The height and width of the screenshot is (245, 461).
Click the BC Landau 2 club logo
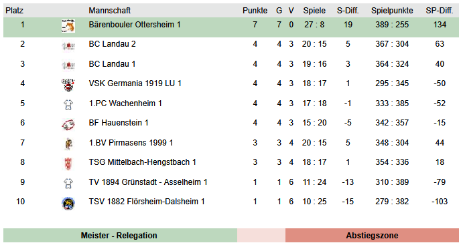[x=68, y=46]
